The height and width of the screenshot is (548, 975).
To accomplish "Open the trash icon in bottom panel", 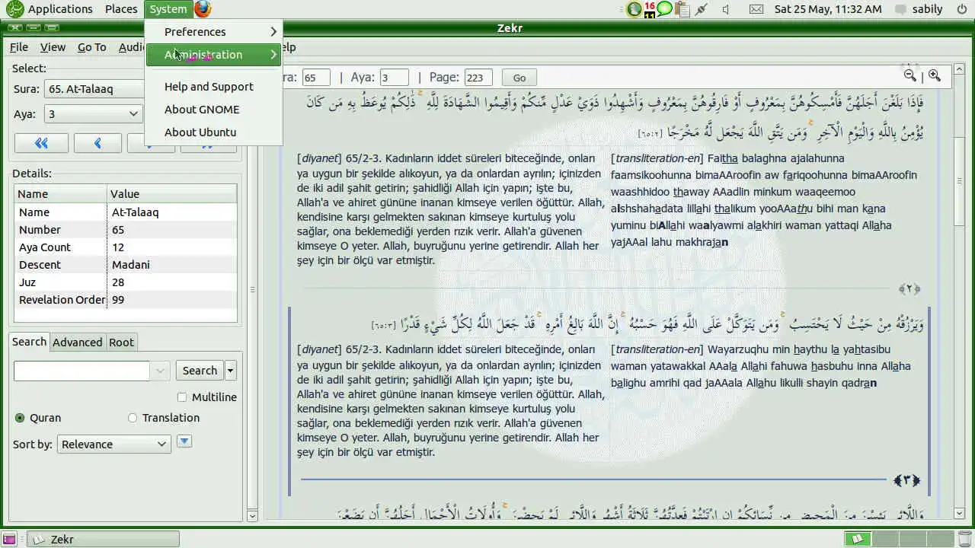I will pos(965,539).
